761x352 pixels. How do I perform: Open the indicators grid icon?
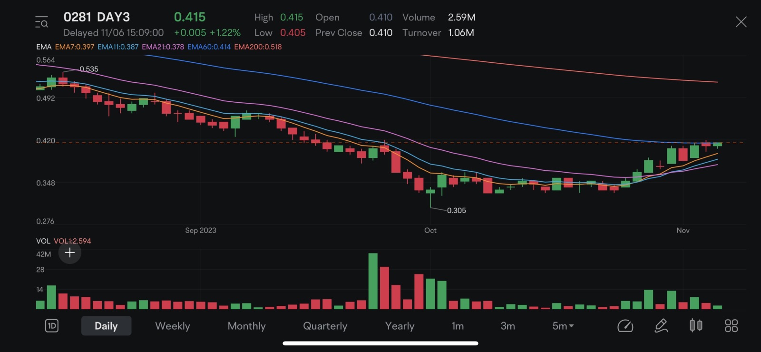tap(731, 326)
